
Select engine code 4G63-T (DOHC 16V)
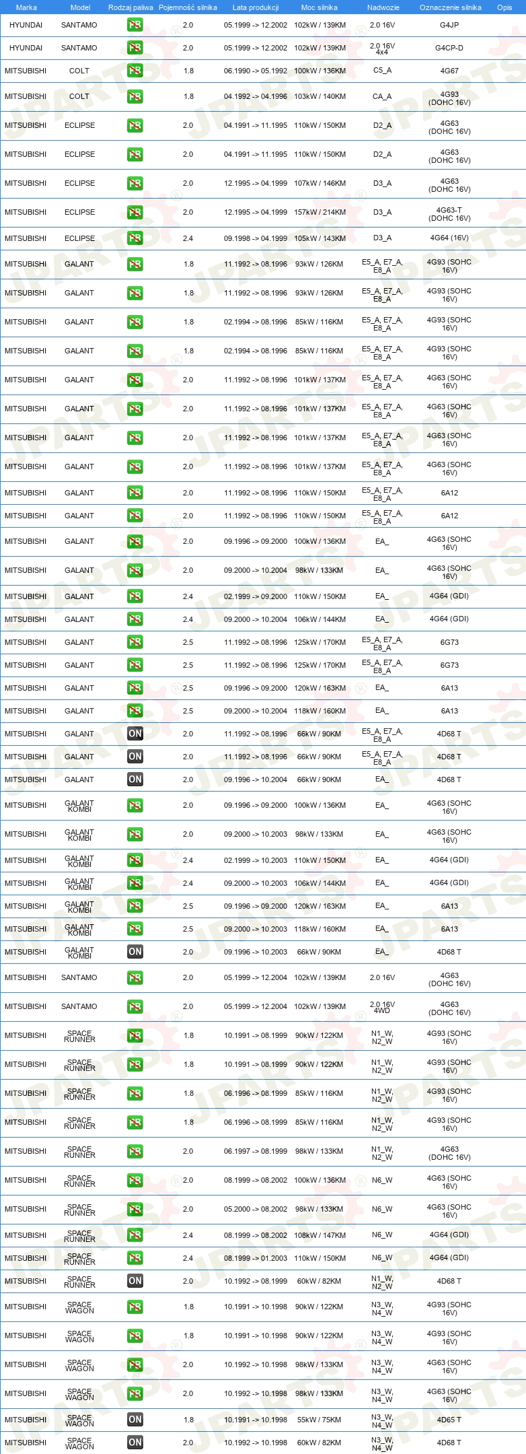coord(449,214)
